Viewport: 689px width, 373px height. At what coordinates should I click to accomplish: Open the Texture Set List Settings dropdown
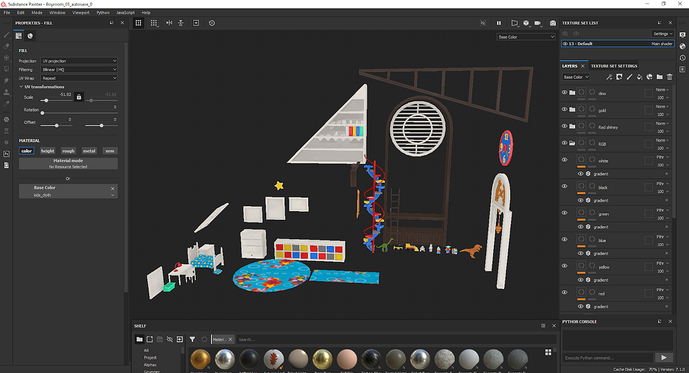pyautogui.click(x=663, y=34)
